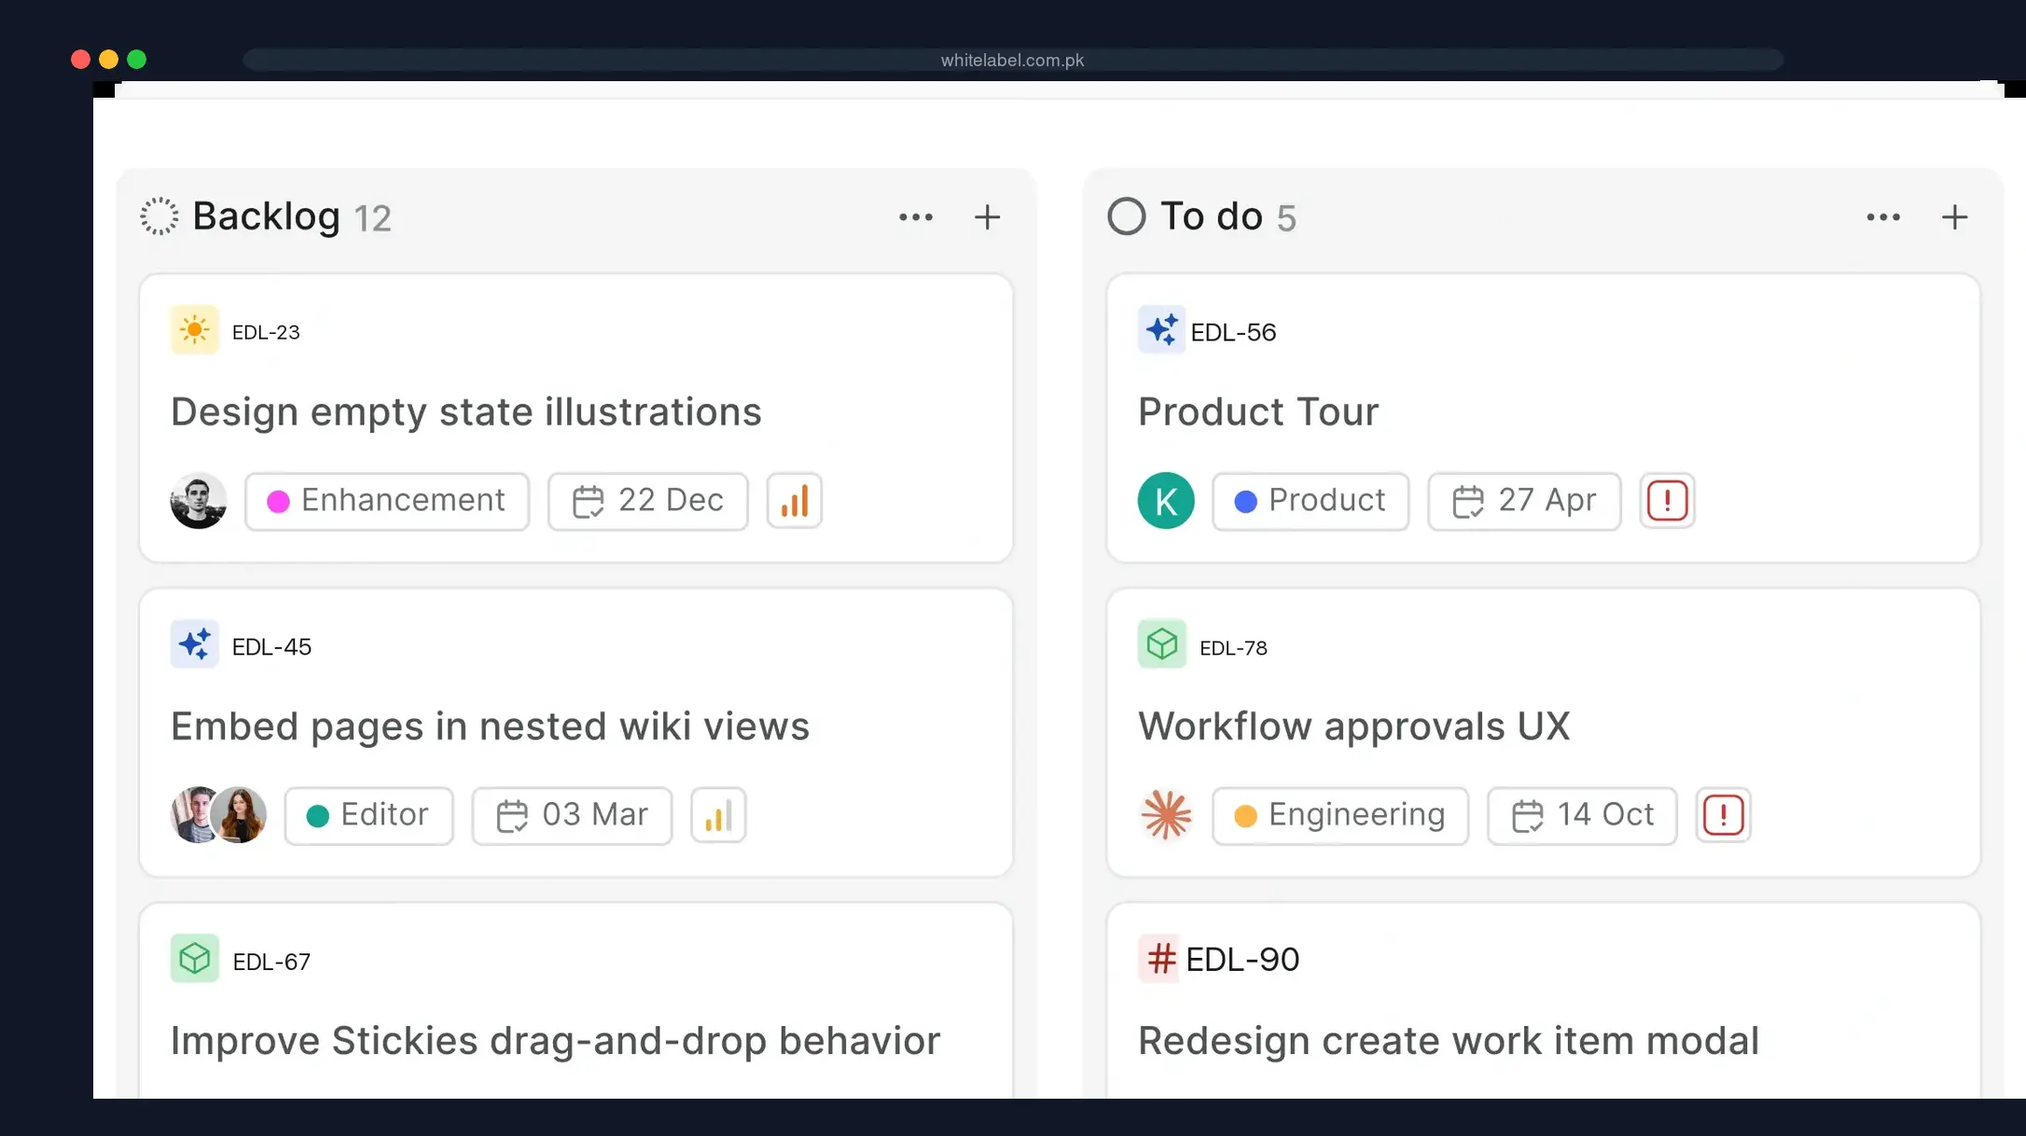The image size is (2026, 1136).
Task: Click the EDL-56 identifier
Action: coord(1233,332)
